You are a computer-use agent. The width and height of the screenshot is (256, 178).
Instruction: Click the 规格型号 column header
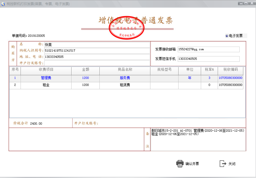pyautogui.click(x=164, y=71)
